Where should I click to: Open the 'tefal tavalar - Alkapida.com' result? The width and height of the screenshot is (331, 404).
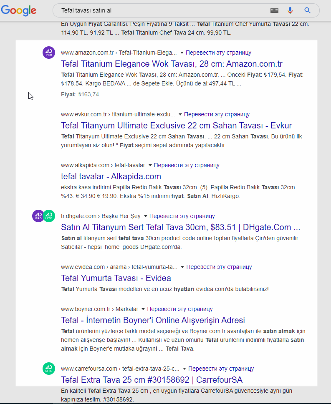(111, 176)
